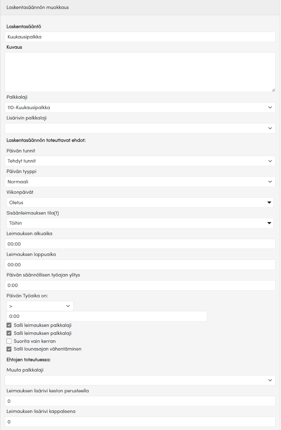Click inside the Kuvaus description text area
The image size is (281, 430).
(140, 72)
